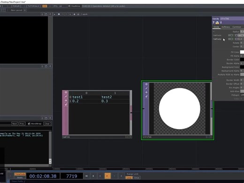244x183 pixels.
Task: Collapse the Radius parameter group
Action: point(213,31)
